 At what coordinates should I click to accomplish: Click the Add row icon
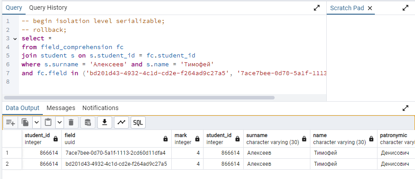[11, 122]
